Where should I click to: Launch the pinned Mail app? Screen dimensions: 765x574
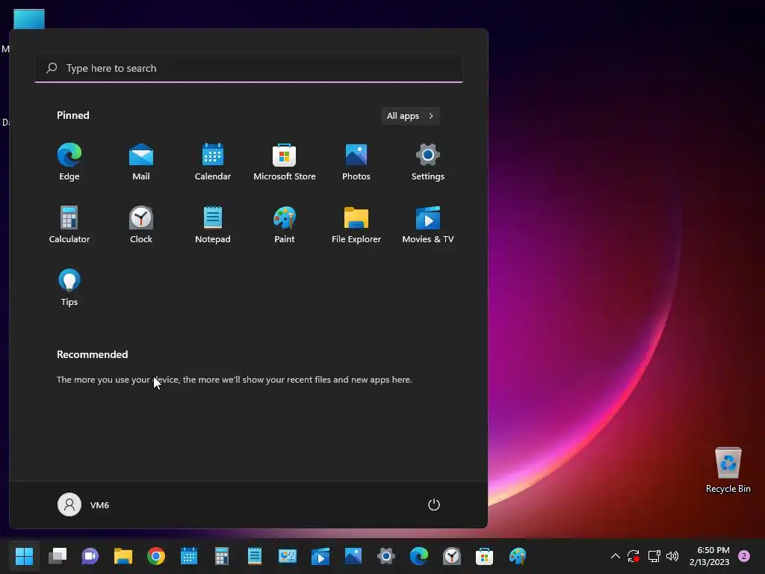tap(141, 162)
